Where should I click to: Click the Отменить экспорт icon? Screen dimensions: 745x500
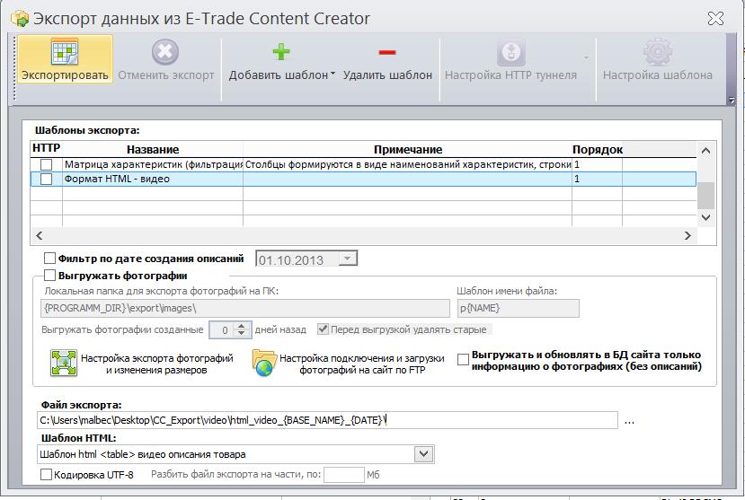pos(165,52)
